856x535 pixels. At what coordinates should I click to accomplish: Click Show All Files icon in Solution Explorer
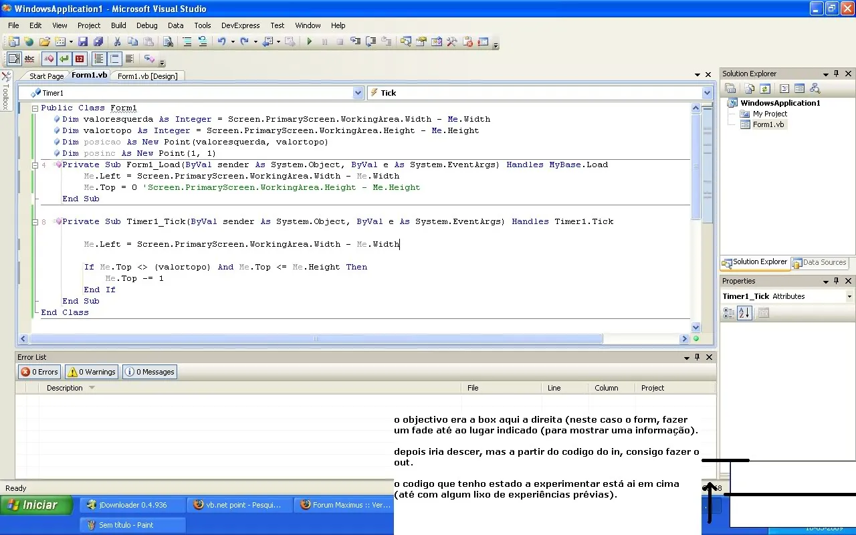750,88
